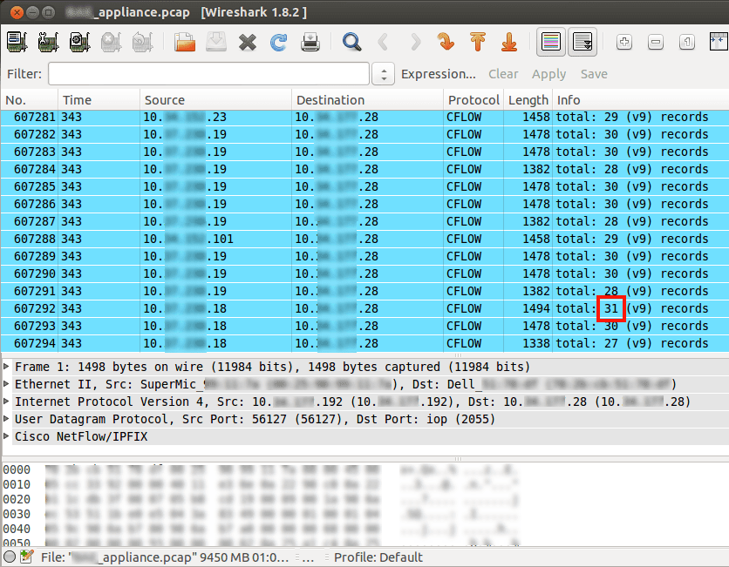Clear the display filter
This screenshot has height=567, width=729.
pyautogui.click(x=503, y=74)
